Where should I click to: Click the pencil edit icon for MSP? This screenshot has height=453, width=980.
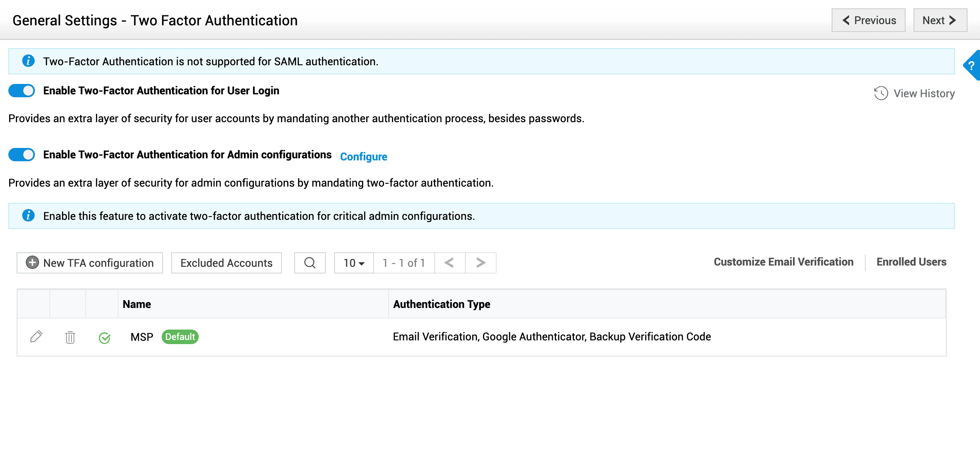36,337
